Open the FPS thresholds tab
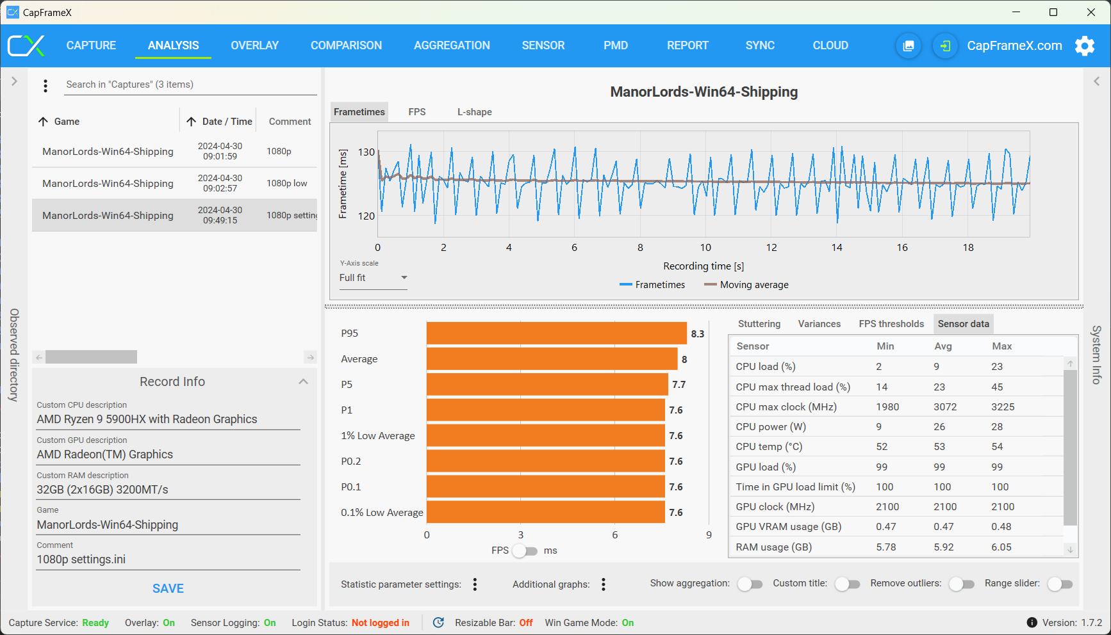This screenshot has width=1111, height=635. coord(891,324)
